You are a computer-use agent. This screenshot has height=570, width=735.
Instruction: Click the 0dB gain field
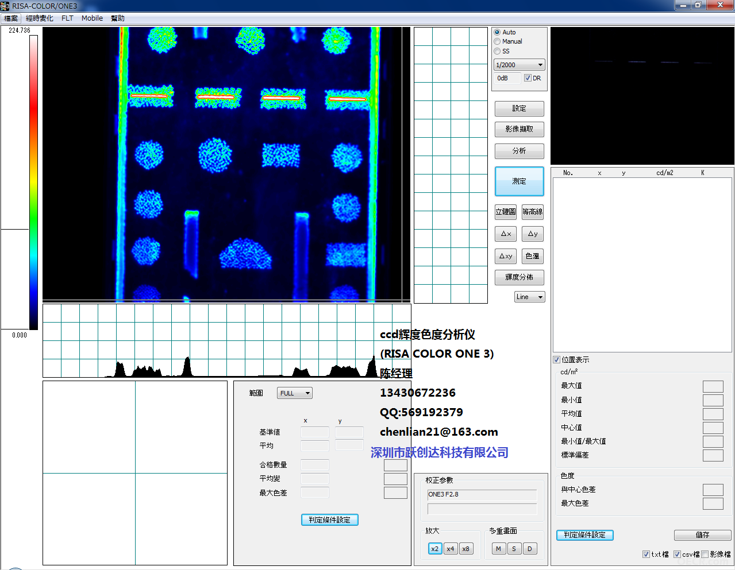(x=507, y=78)
